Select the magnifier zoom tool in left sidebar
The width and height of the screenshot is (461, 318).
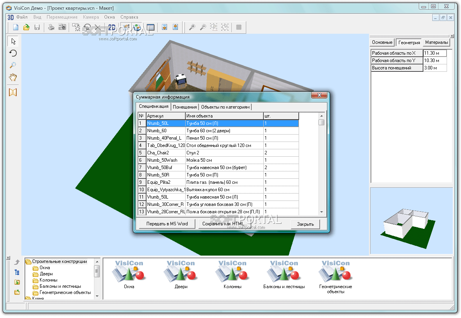point(13,65)
